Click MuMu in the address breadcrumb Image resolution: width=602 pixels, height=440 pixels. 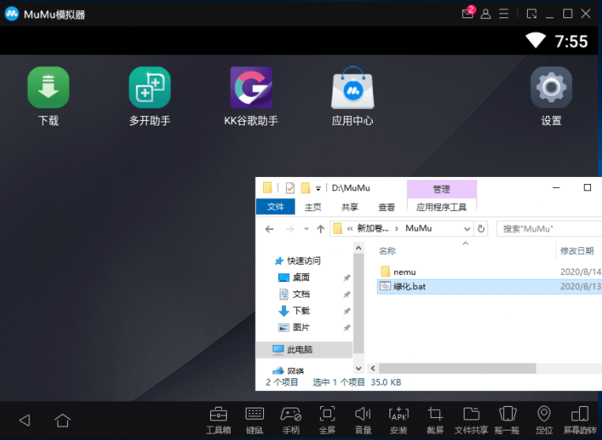(419, 228)
